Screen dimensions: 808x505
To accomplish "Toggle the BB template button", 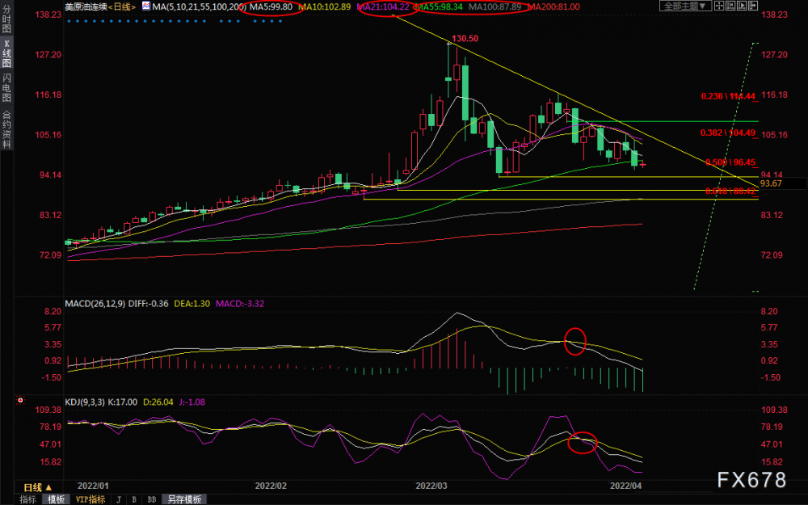I will point(152,499).
